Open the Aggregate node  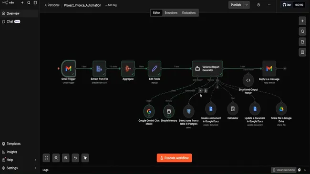click(x=128, y=68)
